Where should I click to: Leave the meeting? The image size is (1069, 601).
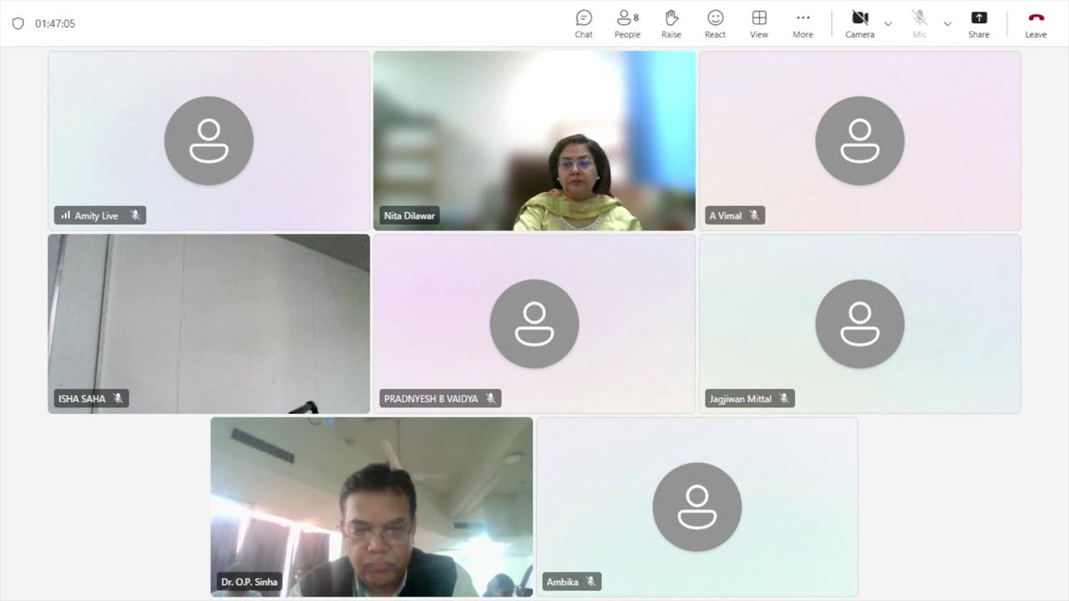[x=1036, y=23]
